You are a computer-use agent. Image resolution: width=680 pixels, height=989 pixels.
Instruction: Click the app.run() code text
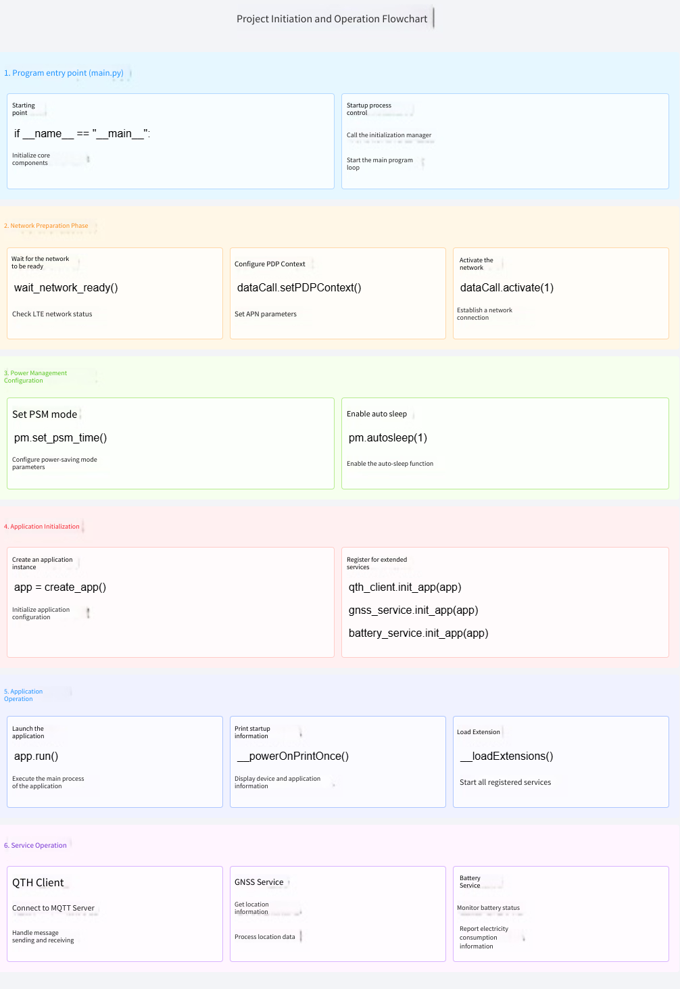tap(36, 756)
